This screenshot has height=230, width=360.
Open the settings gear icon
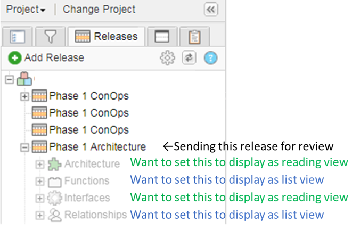click(167, 57)
